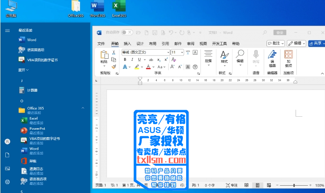Click the Grow Font icon
The width and height of the screenshot is (325, 193).
(172, 67)
